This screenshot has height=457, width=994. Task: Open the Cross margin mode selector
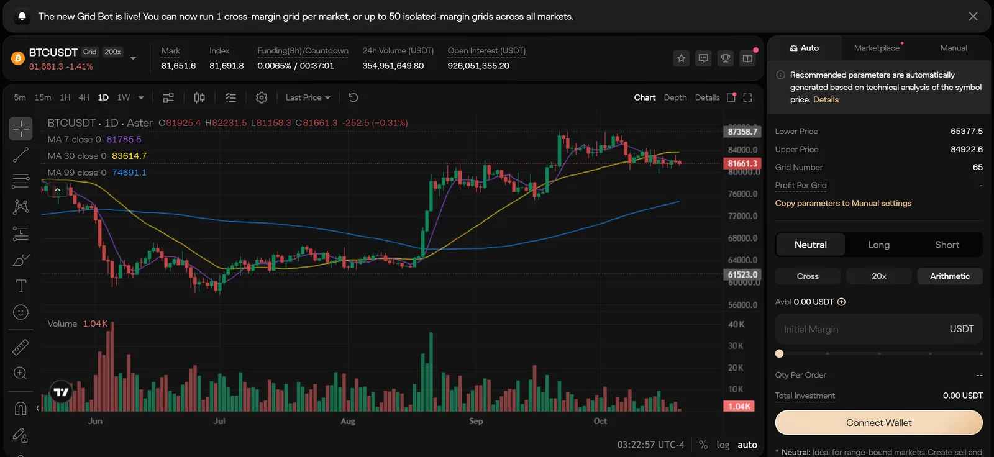[x=808, y=276]
